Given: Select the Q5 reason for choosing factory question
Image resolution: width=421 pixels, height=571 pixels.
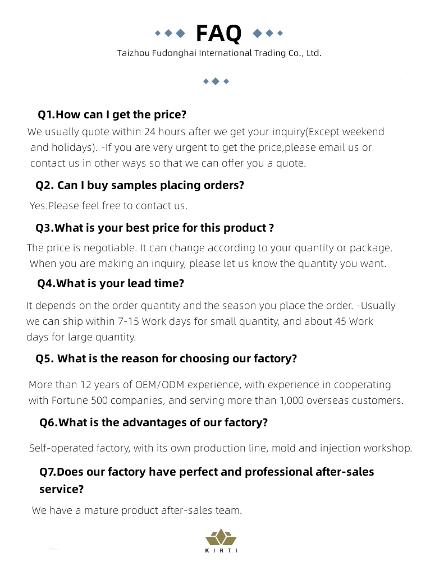Looking at the screenshot, I should [166, 358].
